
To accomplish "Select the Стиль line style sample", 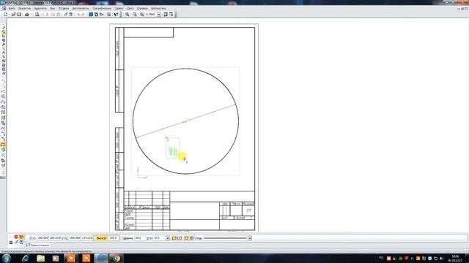I will 225,238.
